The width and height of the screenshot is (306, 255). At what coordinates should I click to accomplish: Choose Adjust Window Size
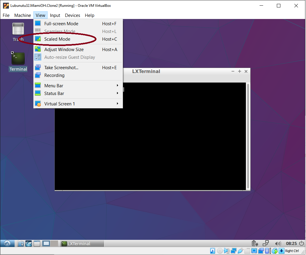(x=78, y=50)
